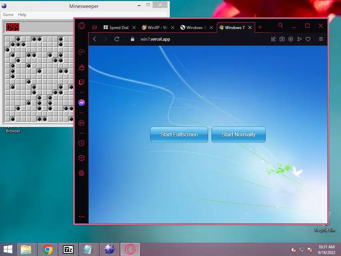The width and height of the screenshot is (341, 256).
Task: Click the search tabs magnifier icon
Action: click(x=281, y=25)
